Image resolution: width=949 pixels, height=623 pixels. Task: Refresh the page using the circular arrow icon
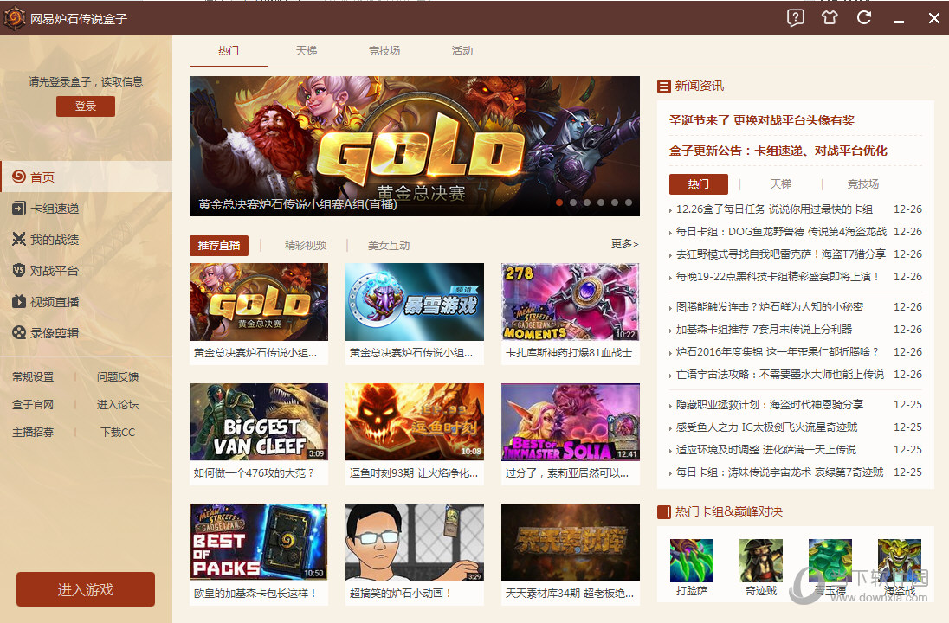point(864,17)
